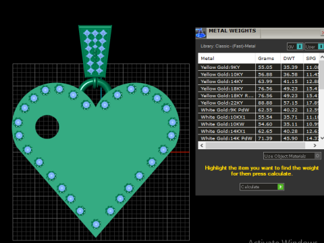Toggle Use Object Materials option

[x=292, y=156]
